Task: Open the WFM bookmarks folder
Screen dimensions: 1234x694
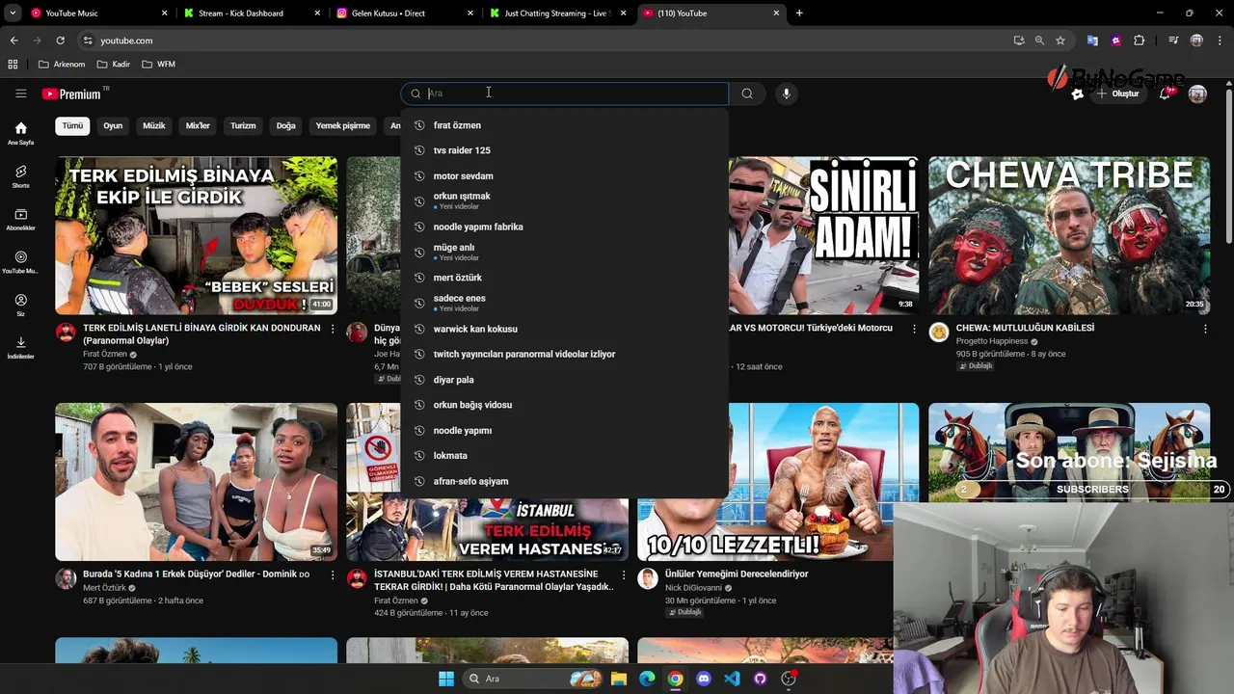Action: point(158,65)
